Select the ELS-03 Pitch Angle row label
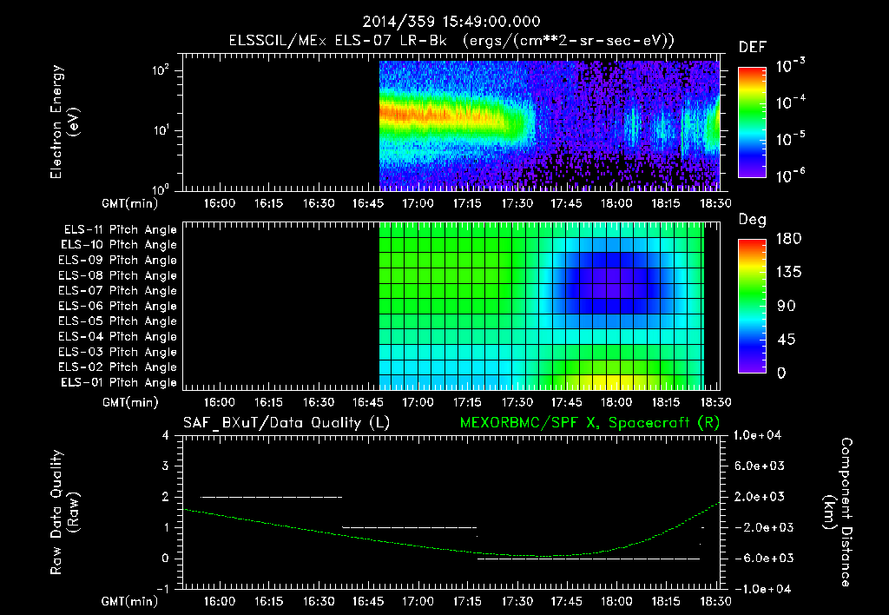The height and width of the screenshot is (615, 889). click(117, 353)
